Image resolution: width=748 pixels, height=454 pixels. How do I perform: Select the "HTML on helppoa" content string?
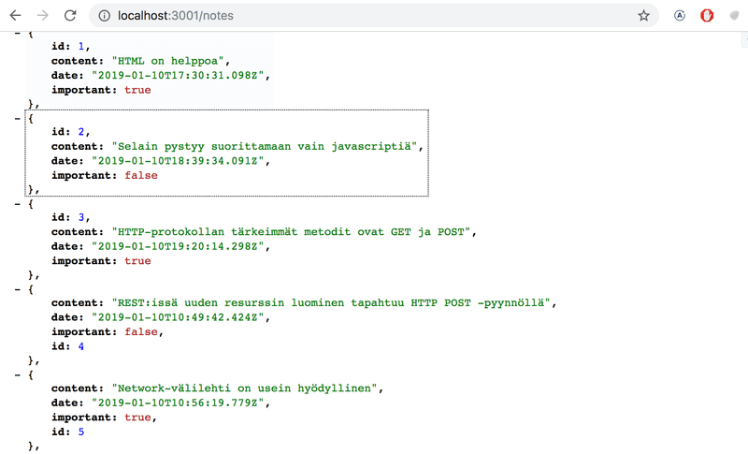[x=168, y=61]
